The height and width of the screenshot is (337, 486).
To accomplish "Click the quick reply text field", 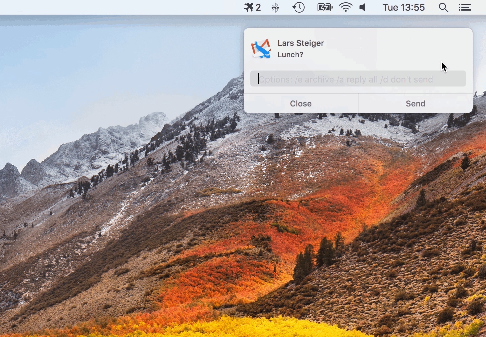I will tap(358, 79).
